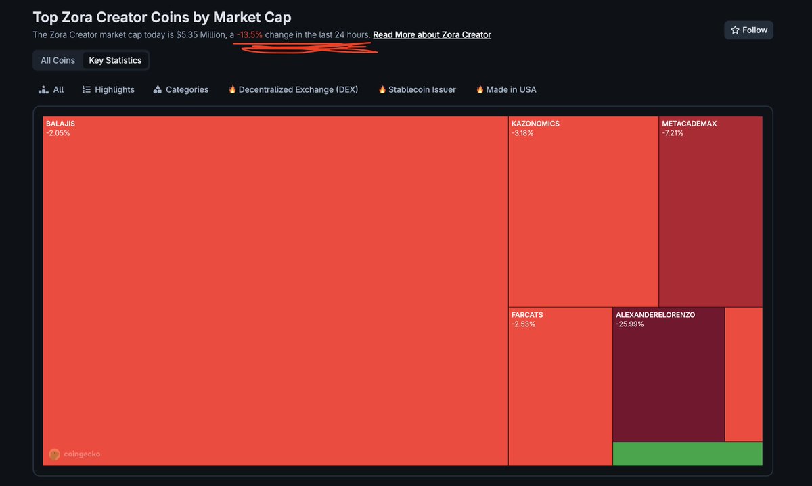Click the fire icon beside Stablecoin Issuer

[x=382, y=89]
